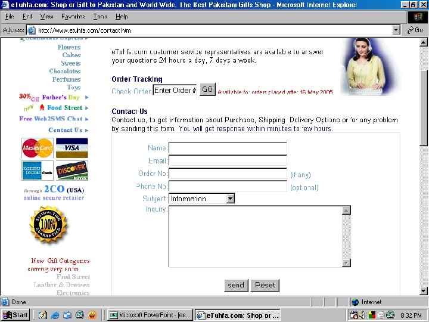Image resolution: width=429 pixels, height=322 pixels.
Task: Open the File menu
Action: pyautogui.click(x=10, y=17)
